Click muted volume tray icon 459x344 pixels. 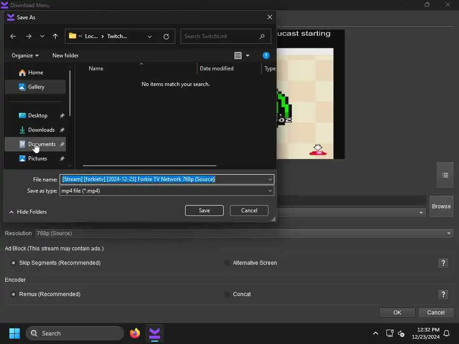(401, 333)
